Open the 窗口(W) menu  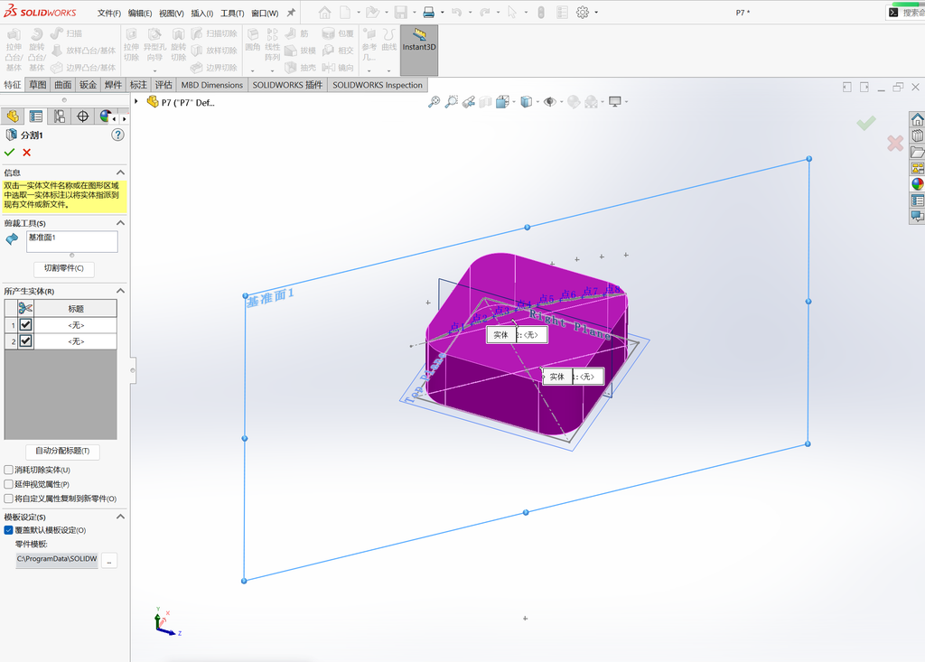[x=265, y=13]
